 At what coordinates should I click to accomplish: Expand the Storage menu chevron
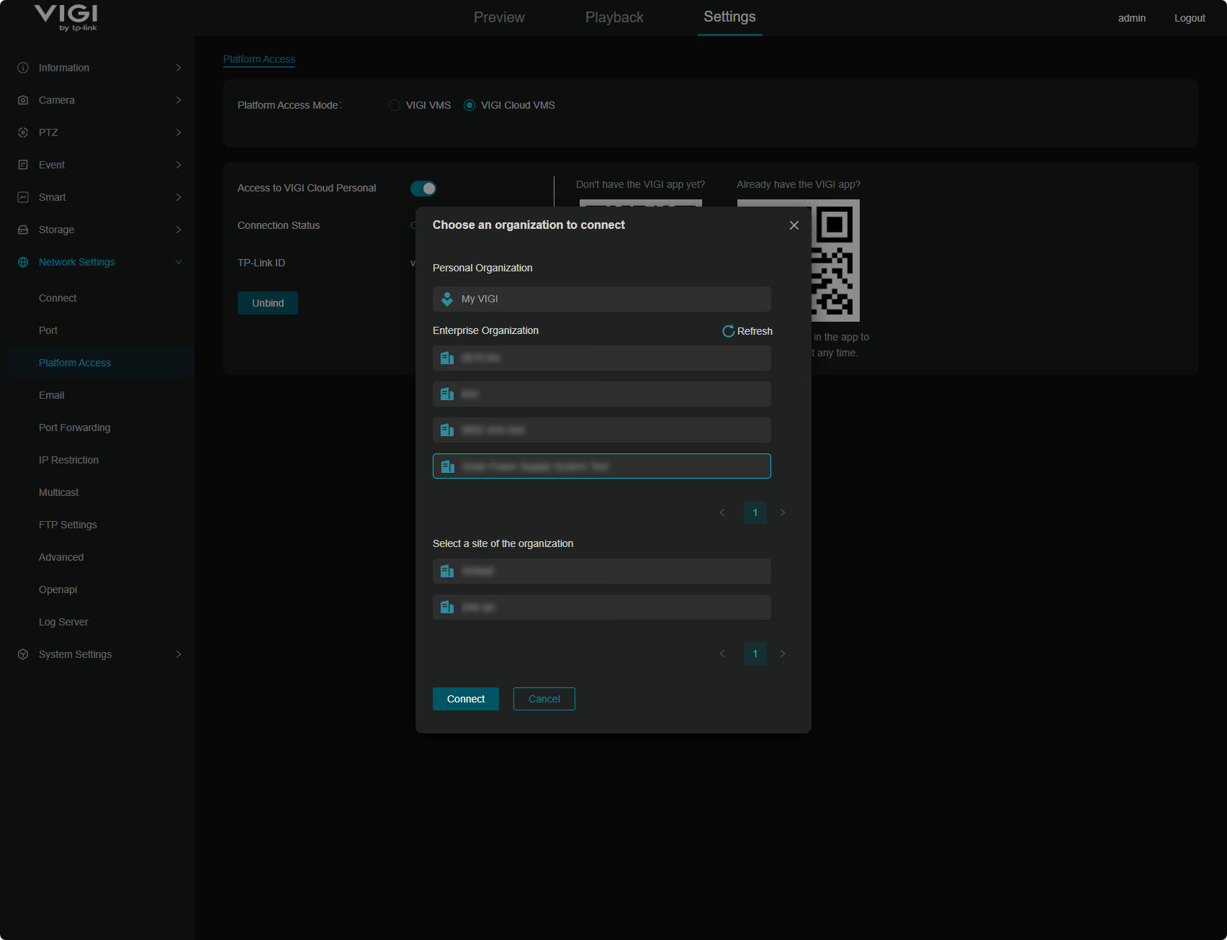tap(179, 230)
